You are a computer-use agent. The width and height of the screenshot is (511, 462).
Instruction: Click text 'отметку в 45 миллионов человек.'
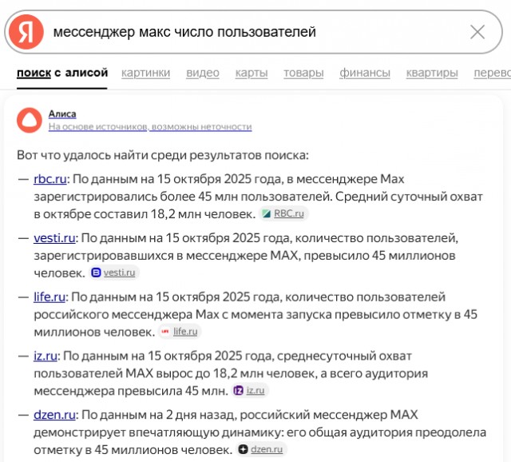133,449
